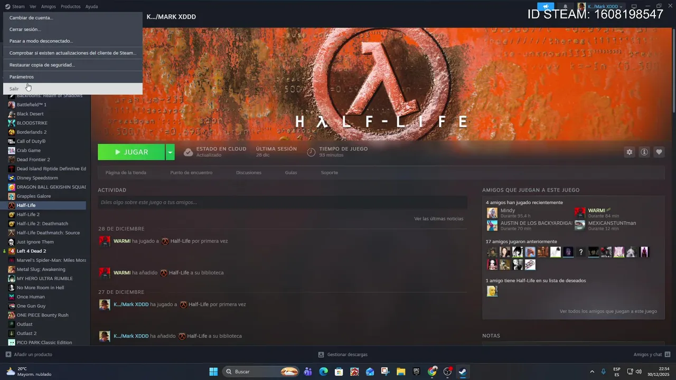This screenshot has width=676, height=380.
Task: Open the Ver menu
Action: tap(33, 6)
